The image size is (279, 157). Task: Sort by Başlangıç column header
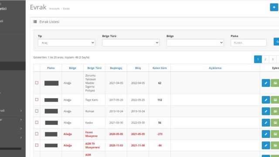click(116, 68)
